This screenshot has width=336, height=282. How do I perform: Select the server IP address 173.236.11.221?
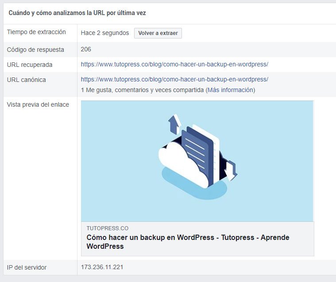(x=102, y=267)
